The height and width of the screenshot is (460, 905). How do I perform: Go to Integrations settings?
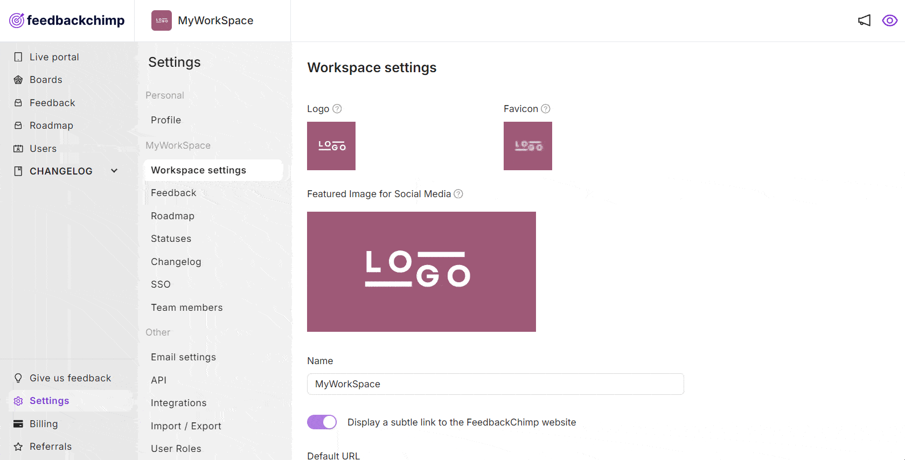(x=179, y=403)
